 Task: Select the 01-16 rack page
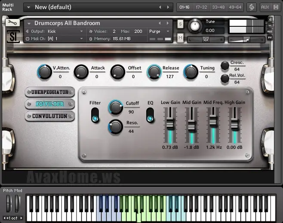[x=185, y=7]
